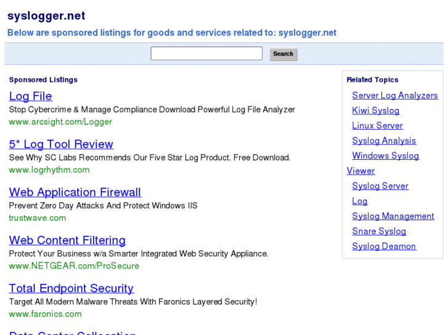The width and height of the screenshot is (448, 335).
Task: Open Total Endpoint Security listing
Action: pyautogui.click(x=71, y=288)
